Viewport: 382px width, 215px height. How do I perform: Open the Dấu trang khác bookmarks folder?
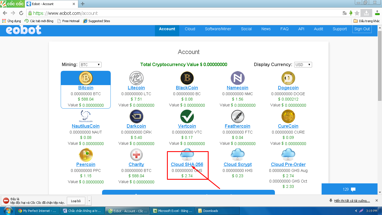pyautogui.click(x=367, y=21)
